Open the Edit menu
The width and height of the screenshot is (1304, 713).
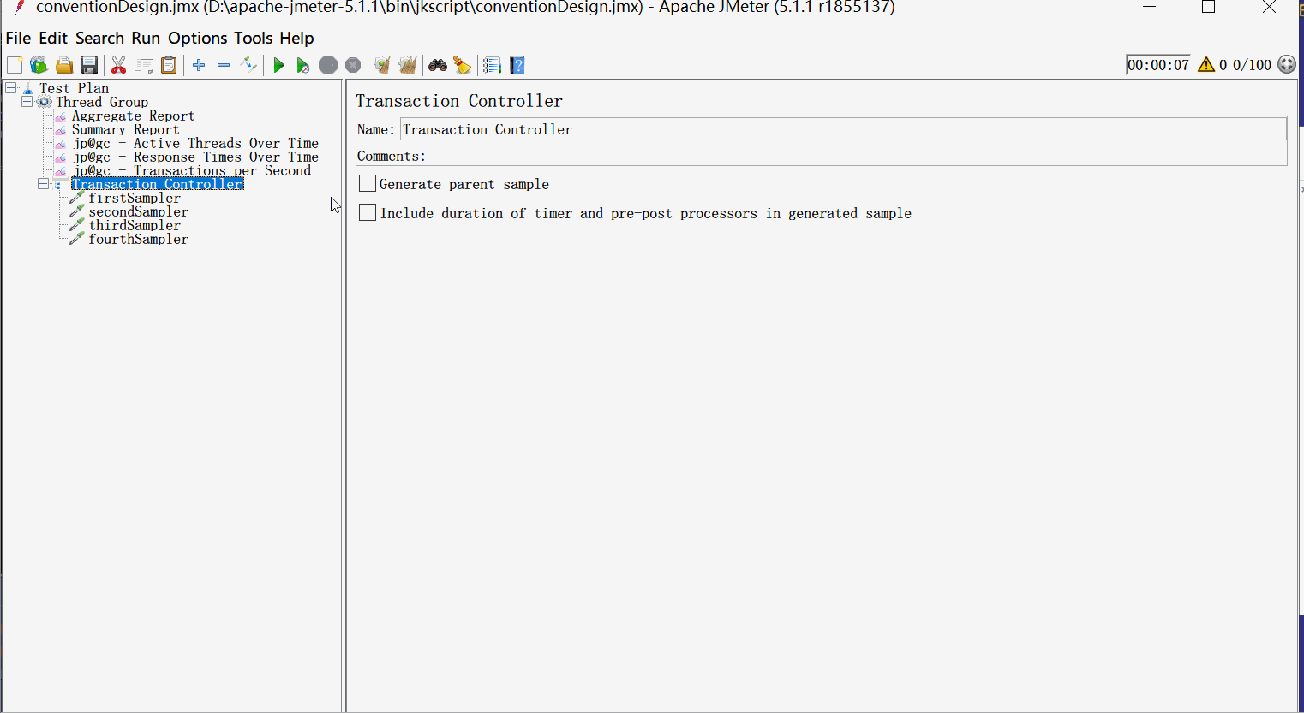click(53, 38)
